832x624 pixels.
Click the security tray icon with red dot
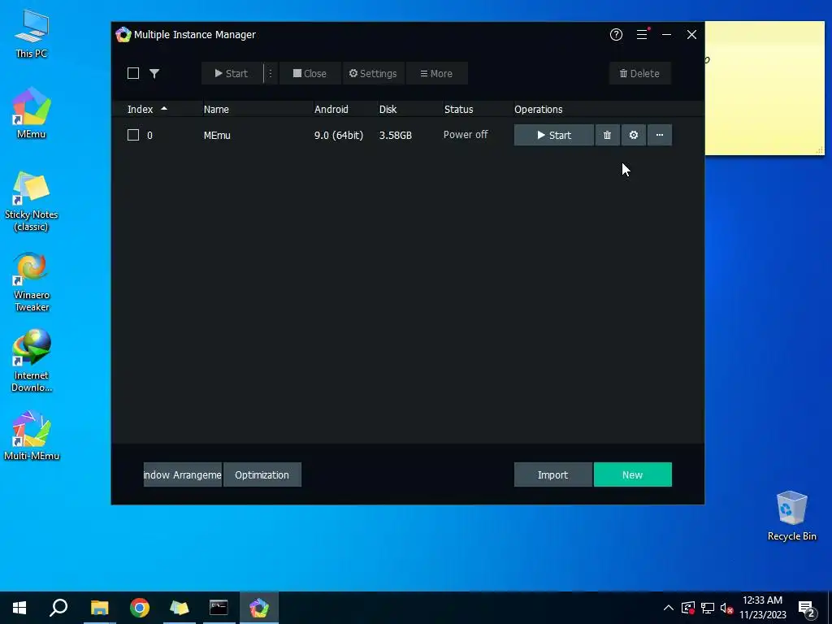(688, 608)
